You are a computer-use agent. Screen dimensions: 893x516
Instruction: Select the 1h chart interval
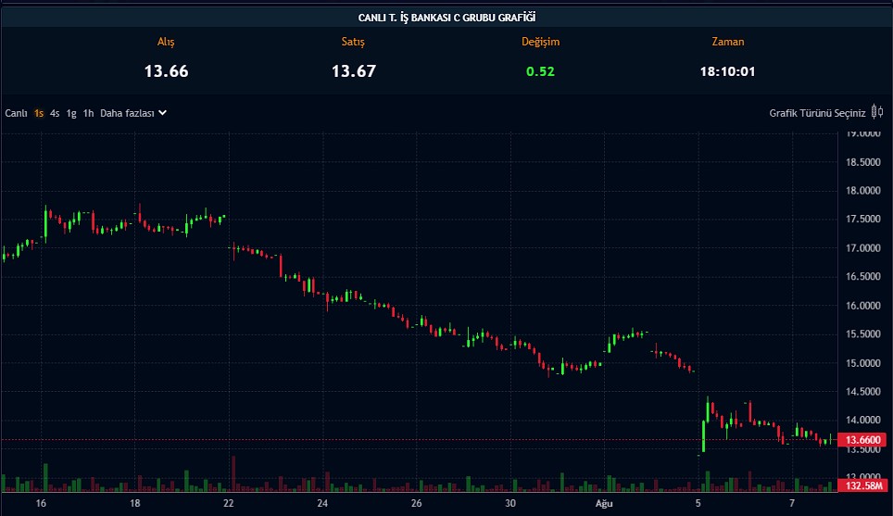88,113
